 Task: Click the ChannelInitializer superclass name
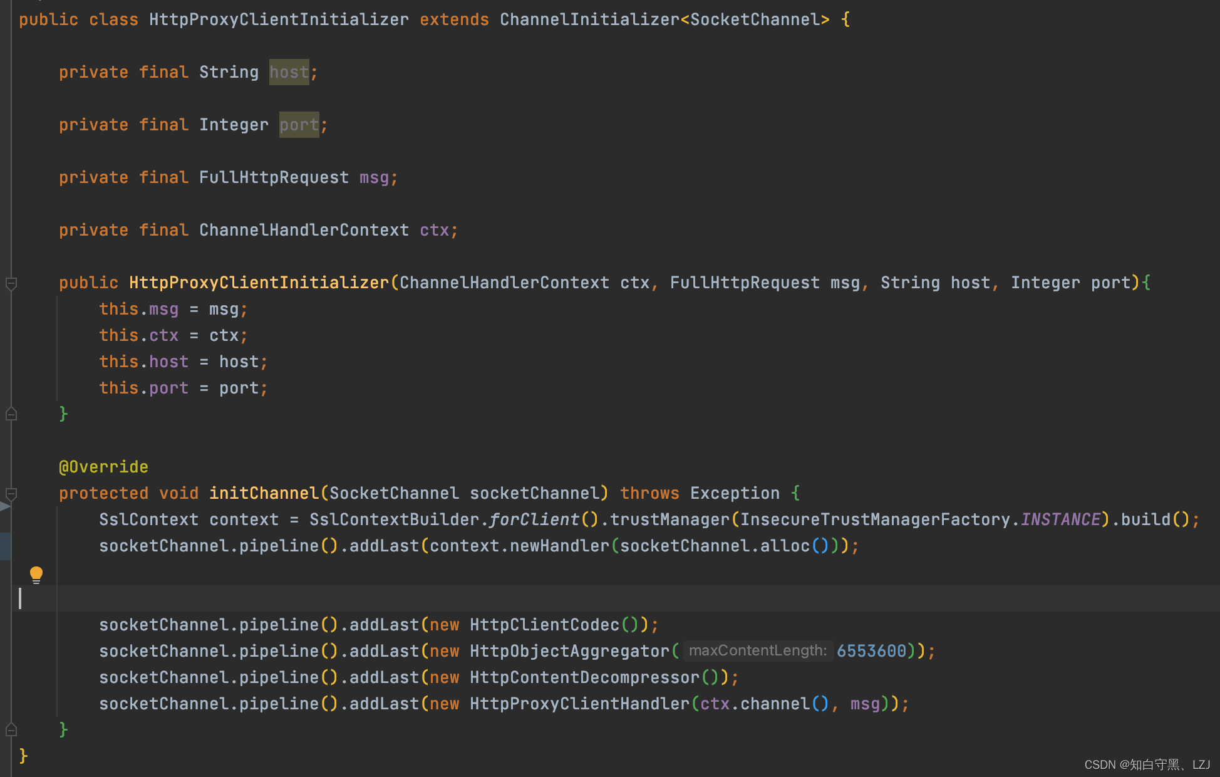coord(589,20)
